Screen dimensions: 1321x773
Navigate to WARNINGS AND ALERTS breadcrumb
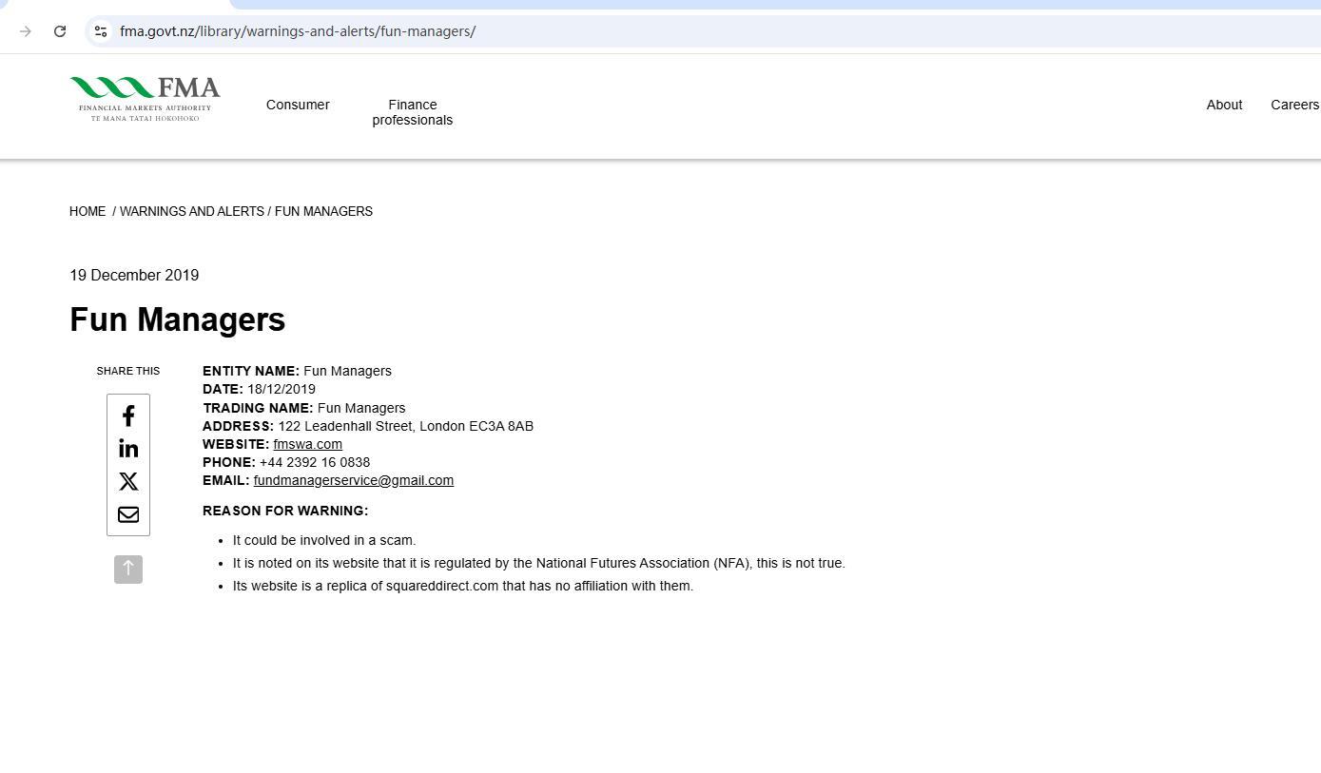(x=191, y=211)
